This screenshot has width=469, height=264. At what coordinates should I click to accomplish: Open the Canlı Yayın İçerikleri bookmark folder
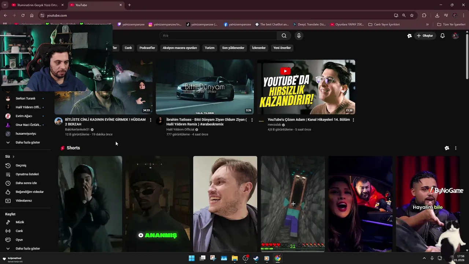tap(384, 25)
